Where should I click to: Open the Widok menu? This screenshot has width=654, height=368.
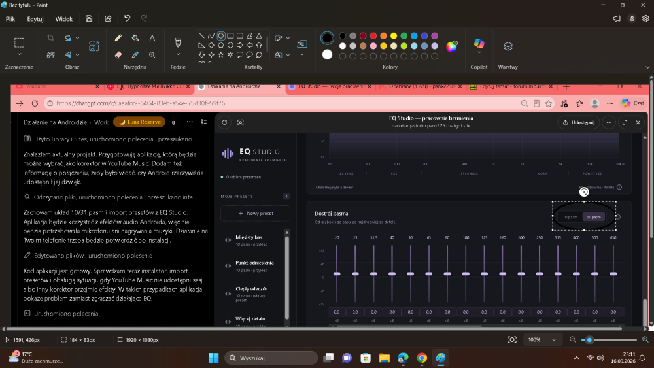pyautogui.click(x=64, y=19)
